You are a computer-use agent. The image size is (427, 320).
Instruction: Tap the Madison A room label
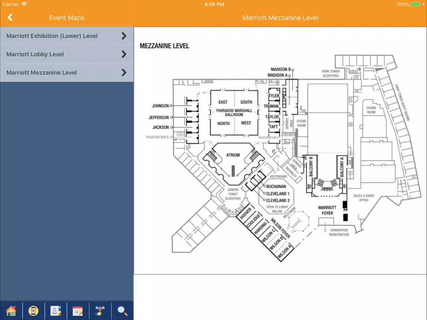click(x=277, y=75)
